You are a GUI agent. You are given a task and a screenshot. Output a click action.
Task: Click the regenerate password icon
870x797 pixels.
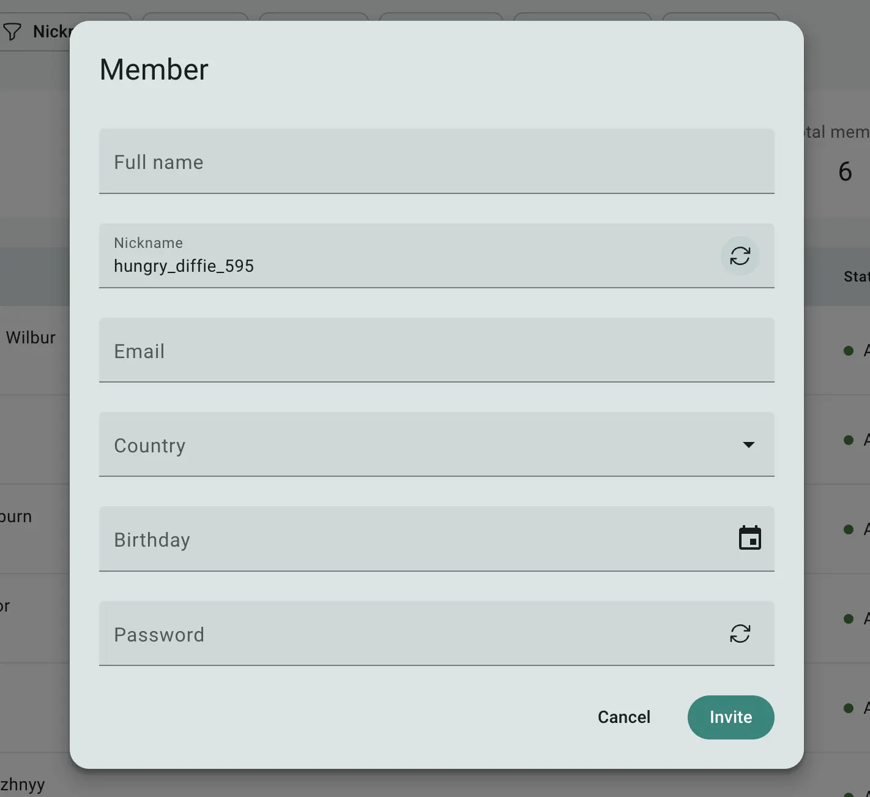[740, 634]
